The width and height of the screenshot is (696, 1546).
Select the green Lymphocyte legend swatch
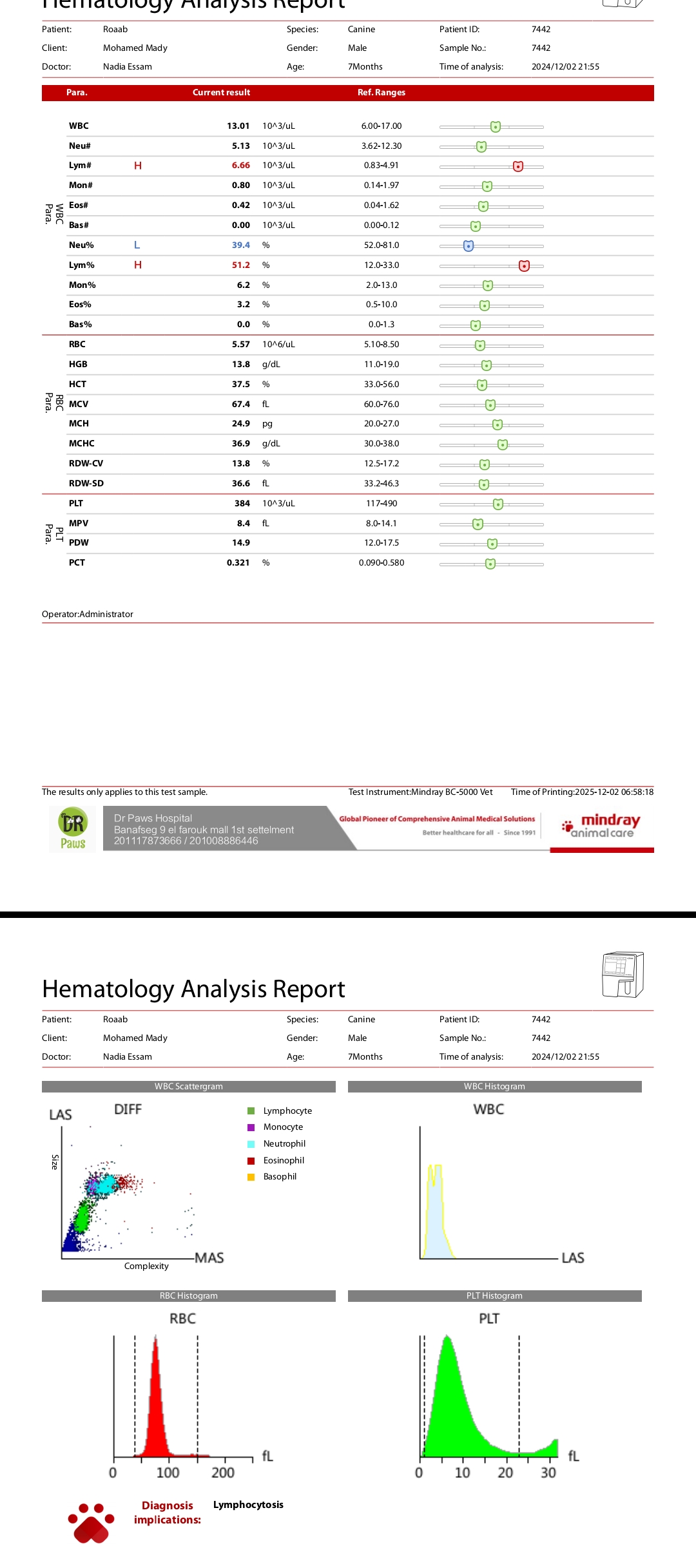tap(251, 1111)
